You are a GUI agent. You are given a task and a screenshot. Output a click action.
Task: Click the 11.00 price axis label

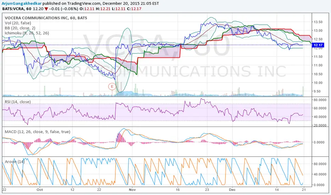point(318,65)
